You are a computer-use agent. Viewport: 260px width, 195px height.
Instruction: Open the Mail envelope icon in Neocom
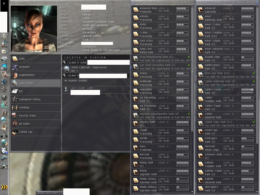tap(4, 52)
